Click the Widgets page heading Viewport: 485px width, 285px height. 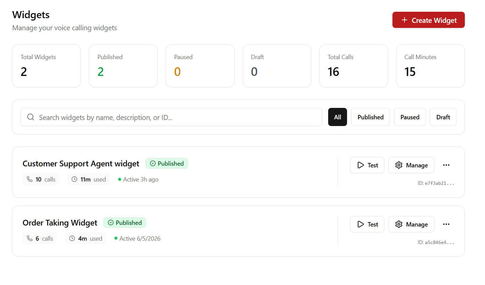(31, 15)
